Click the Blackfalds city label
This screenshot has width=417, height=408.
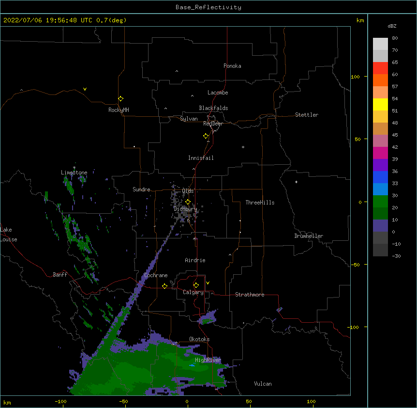pos(213,108)
